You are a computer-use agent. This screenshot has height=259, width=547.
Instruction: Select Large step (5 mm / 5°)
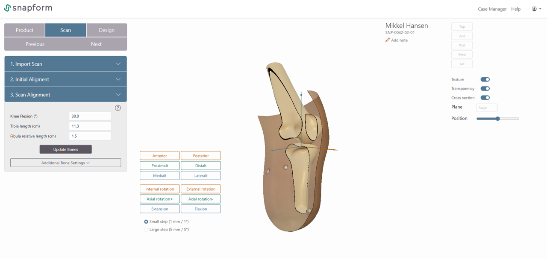(x=146, y=230)
